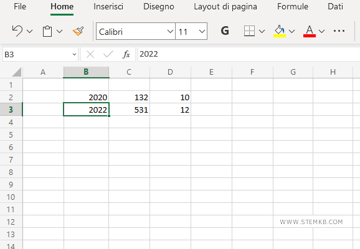Select column H header
360x249 pixels.
(333, 72)
